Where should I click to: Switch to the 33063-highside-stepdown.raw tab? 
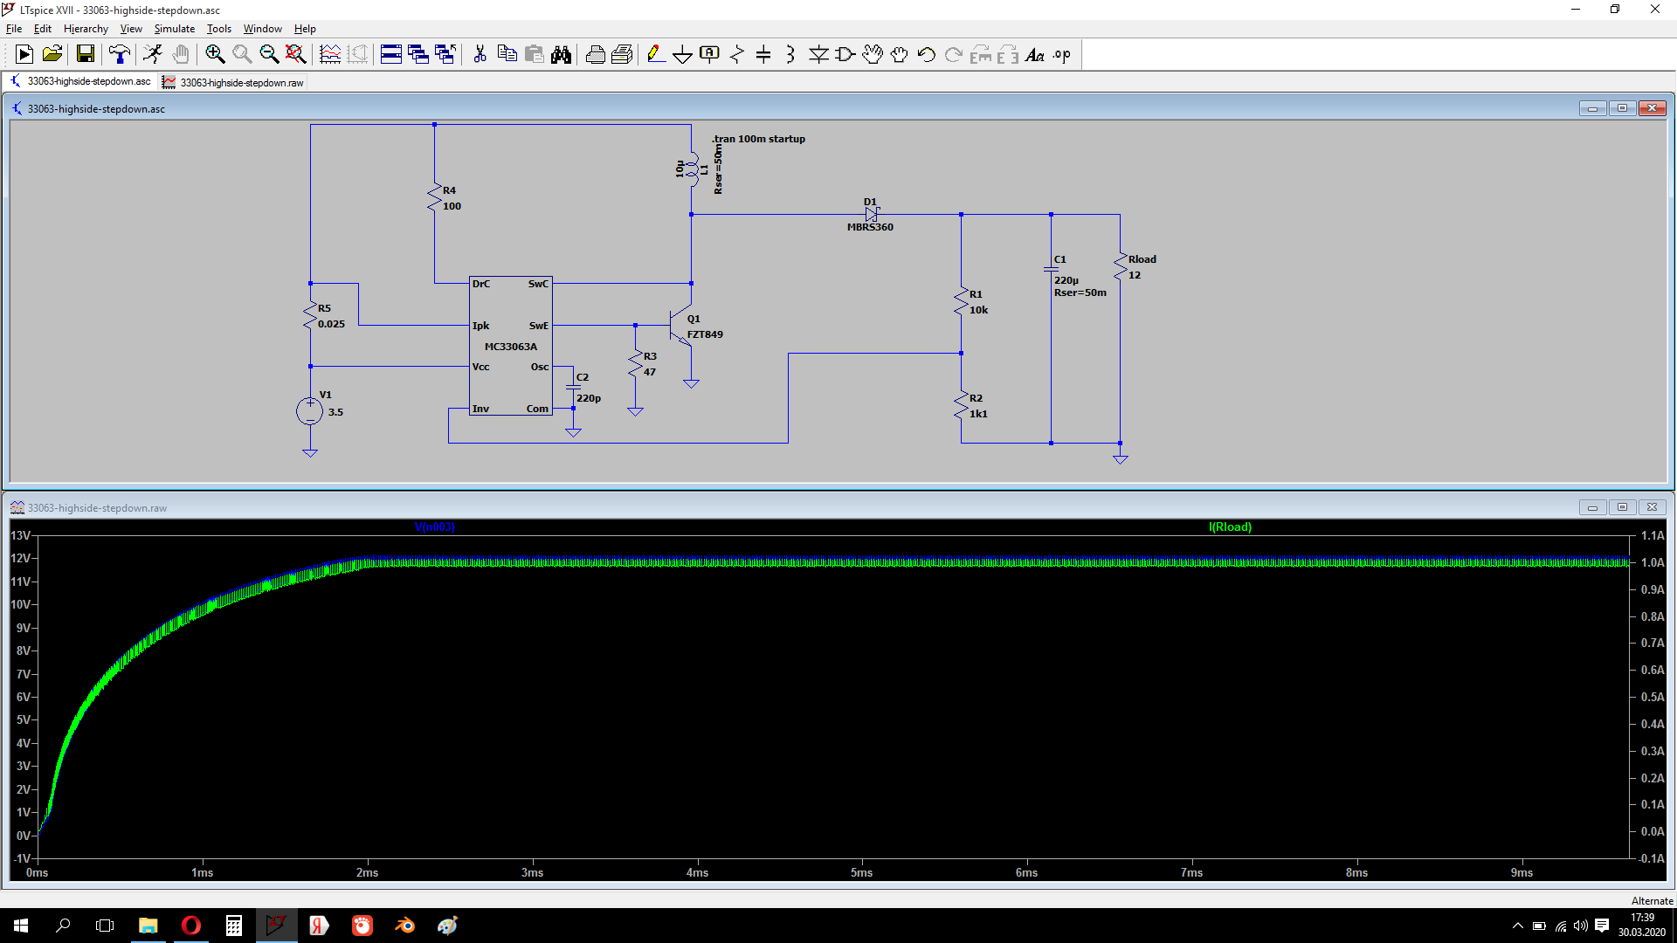coord(233,82)
